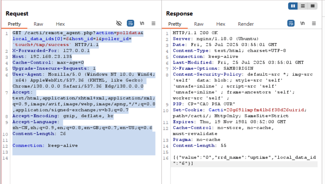Open Response panel hamburger options menu
This screenshot has width=325, height=184.
coord(314,23)
